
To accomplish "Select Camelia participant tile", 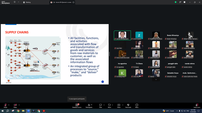I will point(173,54).
